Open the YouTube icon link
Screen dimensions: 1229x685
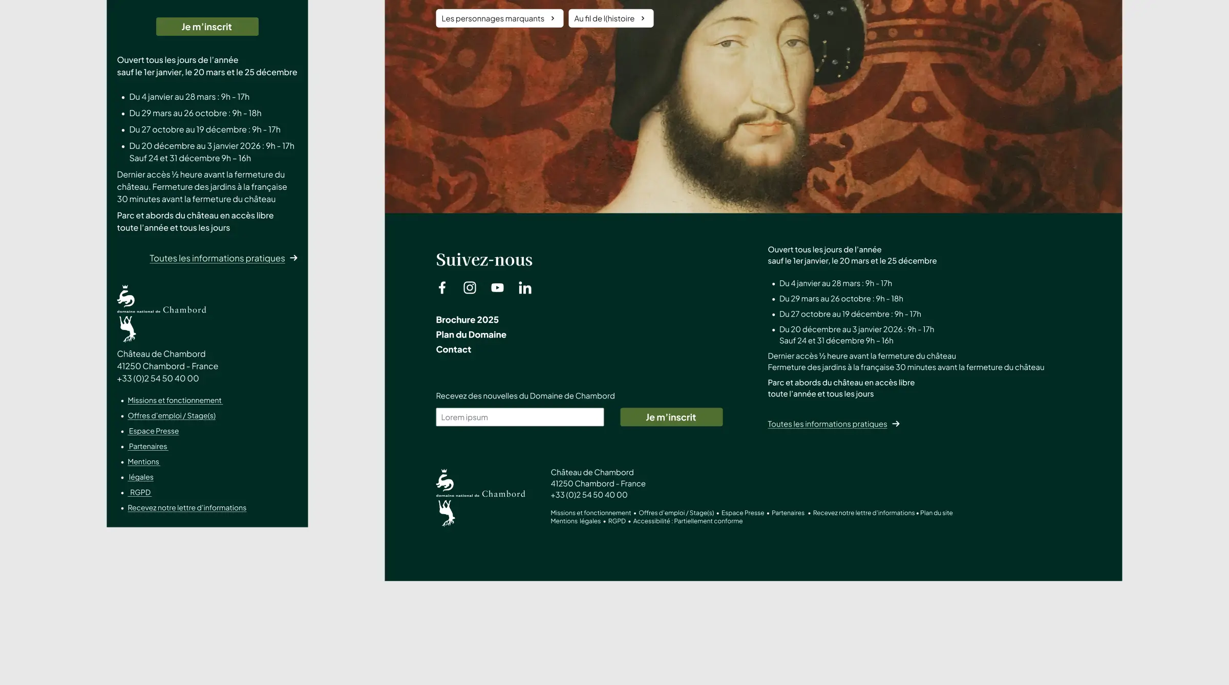pos(497,288)
